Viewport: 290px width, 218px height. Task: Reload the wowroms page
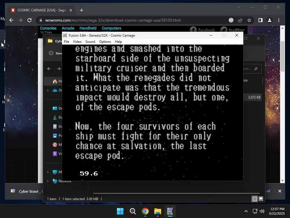click(29, 20)
